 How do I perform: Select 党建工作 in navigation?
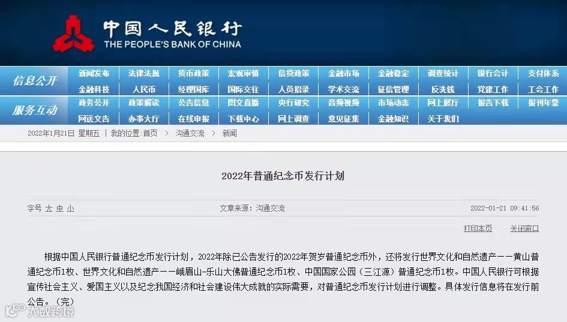pos(493,89)
